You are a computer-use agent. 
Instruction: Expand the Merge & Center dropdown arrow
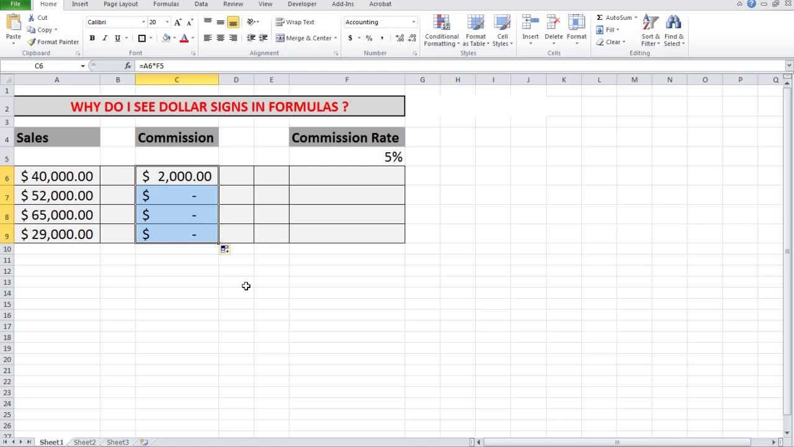click(x=336, y=38)
